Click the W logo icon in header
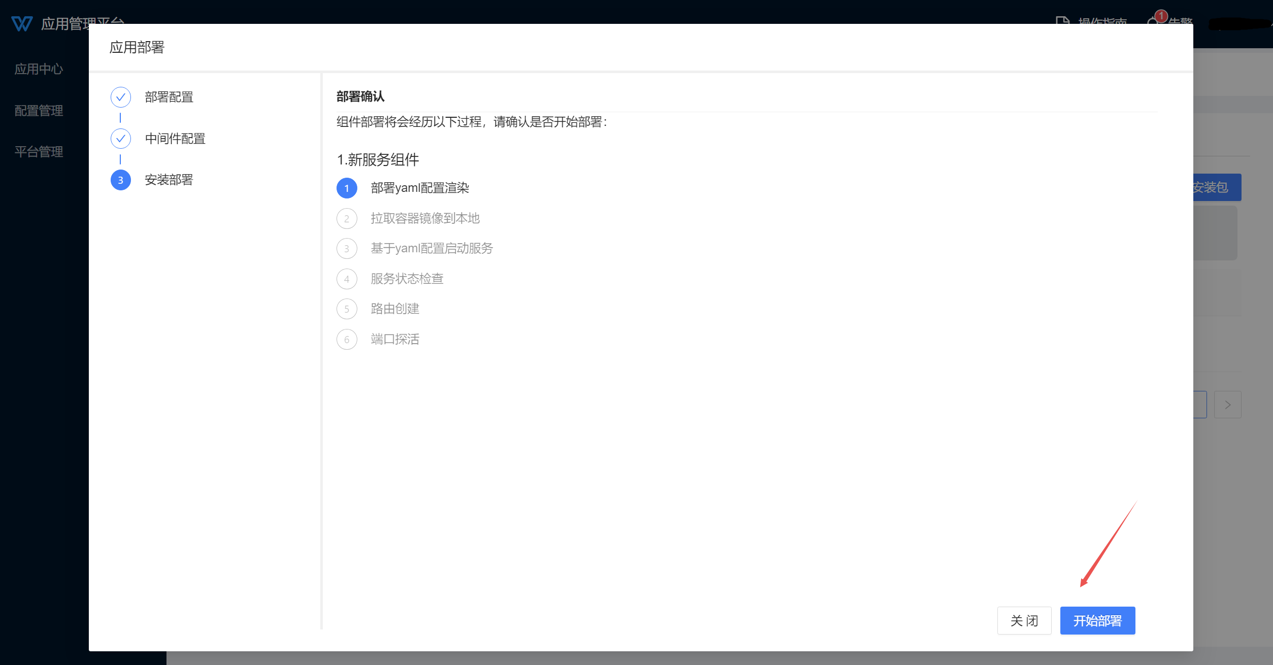Screen dimensions: 1273x665 pos(22,23)
